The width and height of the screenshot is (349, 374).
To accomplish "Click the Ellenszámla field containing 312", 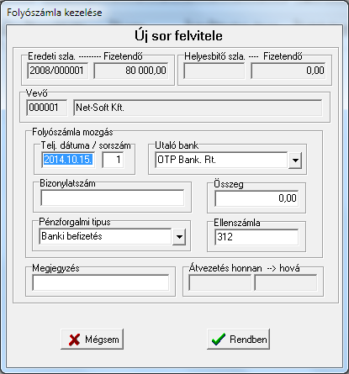I will click(x=256, y=237).
